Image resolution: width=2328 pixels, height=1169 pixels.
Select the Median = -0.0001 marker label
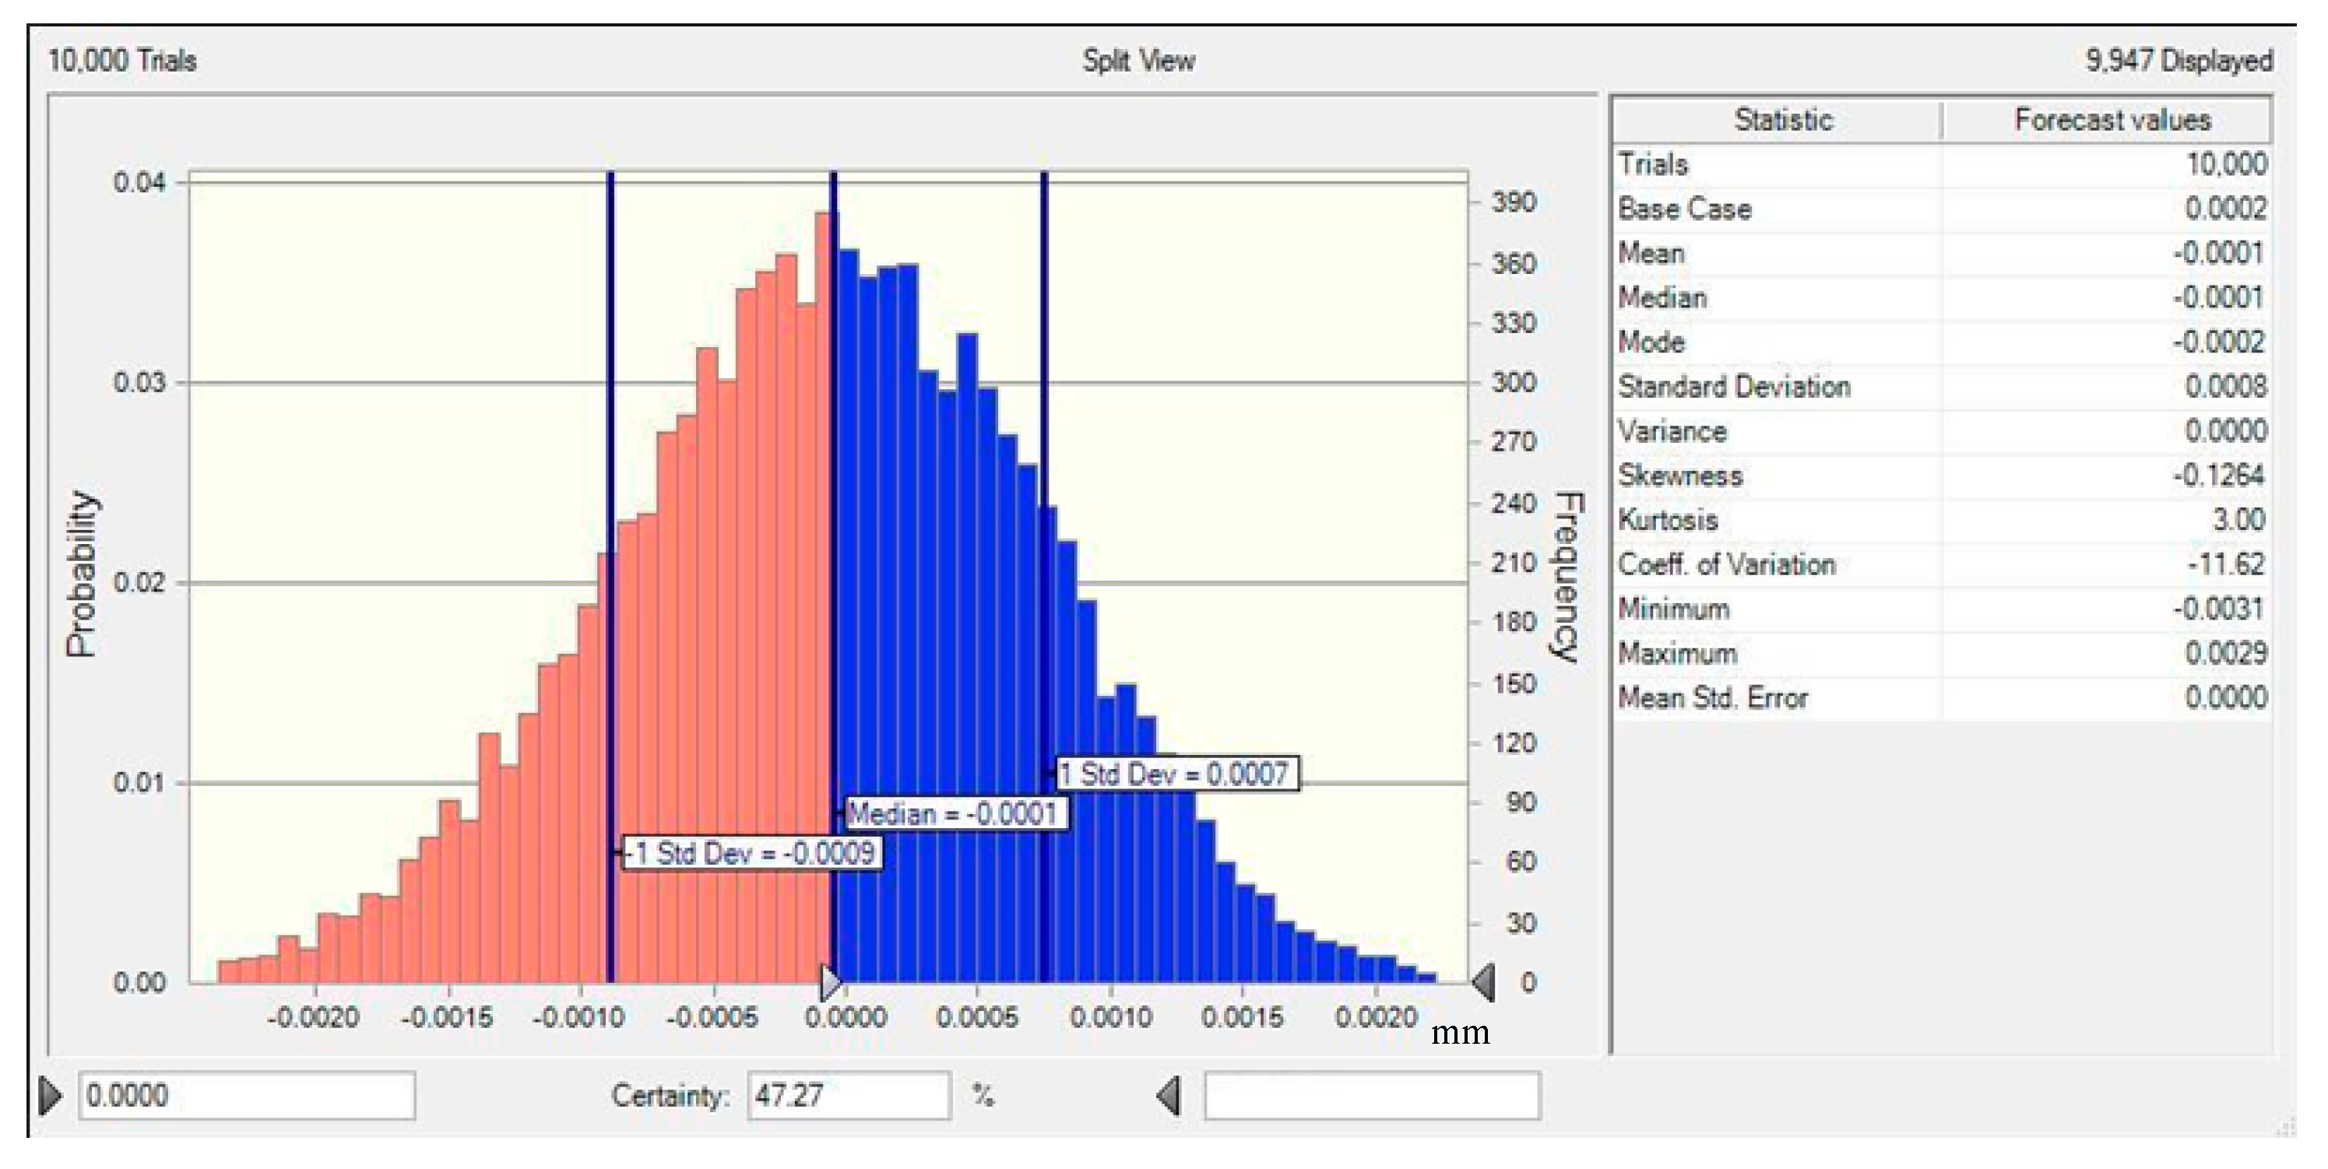click(x=955, y=813)
